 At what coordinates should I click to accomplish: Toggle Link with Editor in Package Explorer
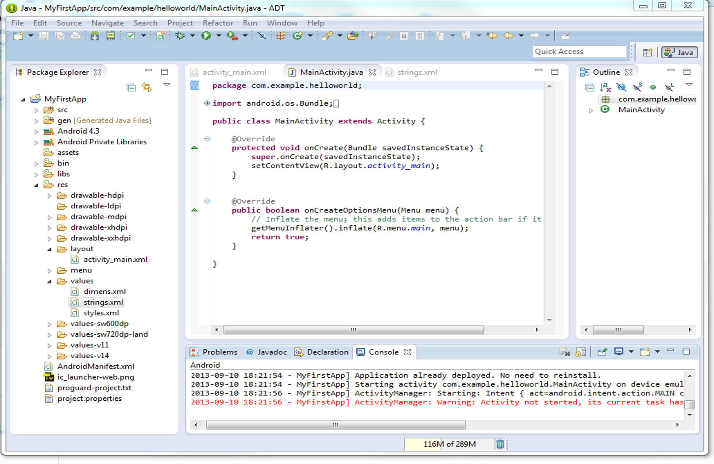(147, 87)
